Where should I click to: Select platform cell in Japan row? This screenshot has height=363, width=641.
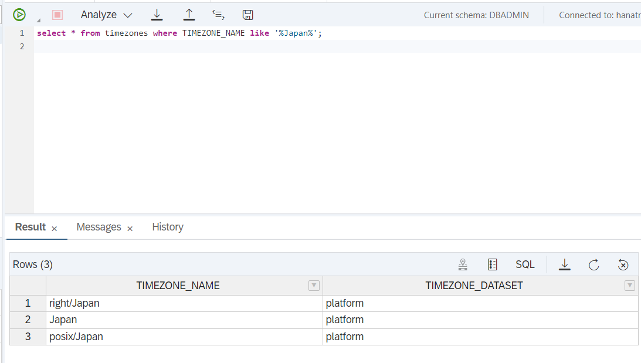480,320
